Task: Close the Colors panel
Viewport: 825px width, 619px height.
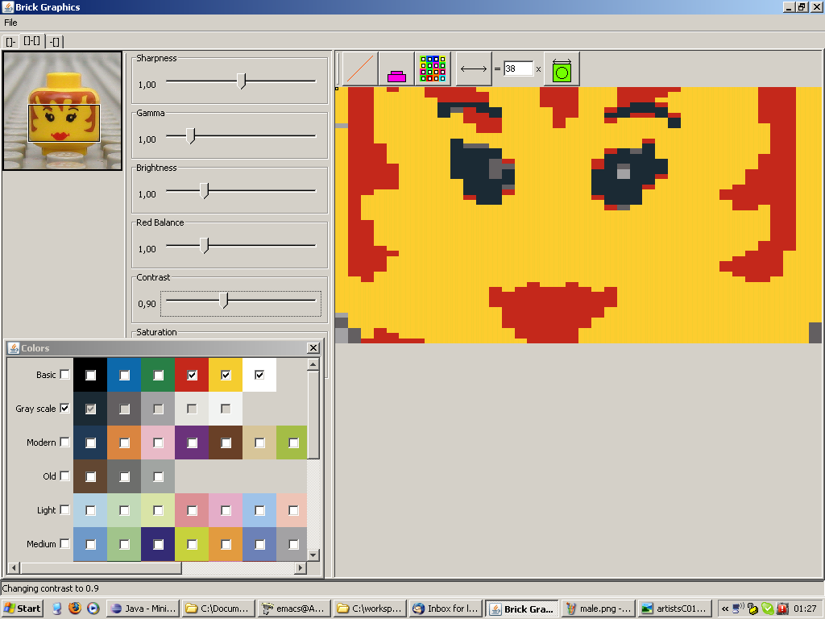Action: coord(313,348)
